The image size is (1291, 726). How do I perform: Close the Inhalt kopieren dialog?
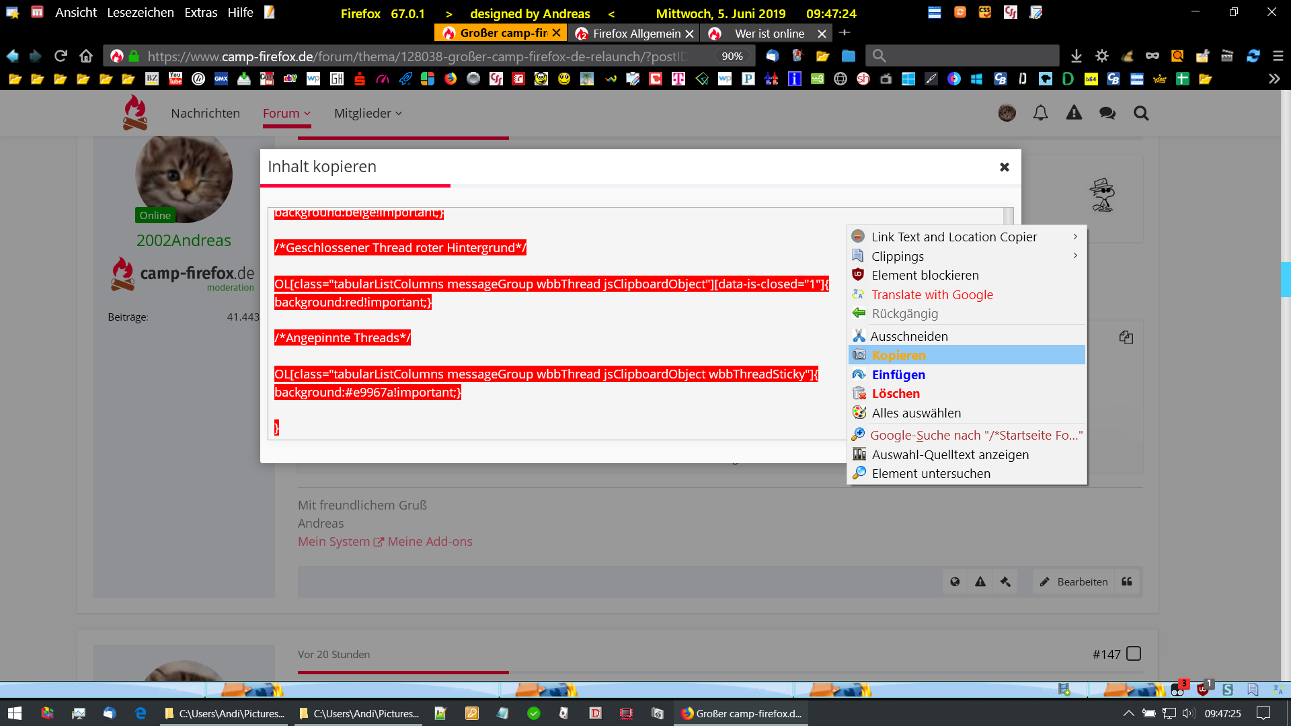(1004, 167)
